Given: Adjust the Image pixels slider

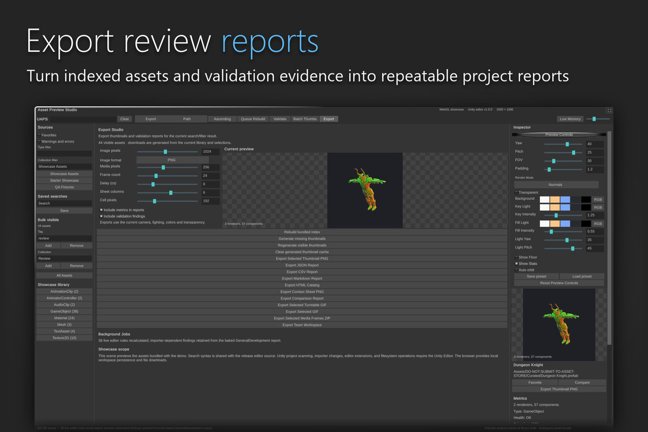Looking at the screenshot, I should (167, 152).
